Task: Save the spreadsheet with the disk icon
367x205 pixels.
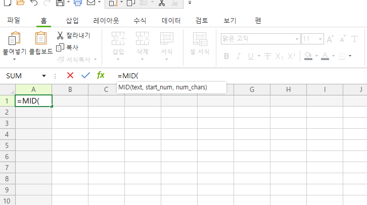Action: tap(60, 3)
